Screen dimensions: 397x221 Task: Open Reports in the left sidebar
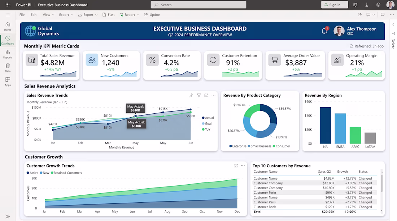point(8,54)
